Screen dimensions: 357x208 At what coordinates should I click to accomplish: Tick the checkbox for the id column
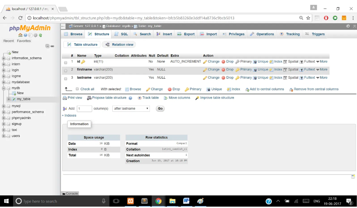(x=65, y=62)
